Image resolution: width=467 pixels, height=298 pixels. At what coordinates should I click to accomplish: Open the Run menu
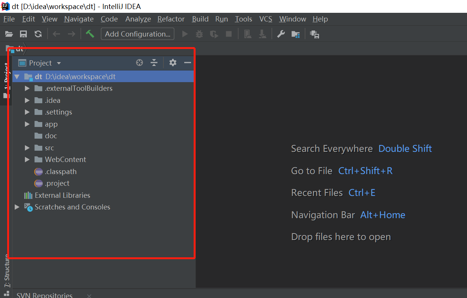pos(222,19)
